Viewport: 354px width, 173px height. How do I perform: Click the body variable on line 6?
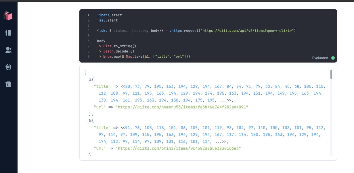point(101,41)
